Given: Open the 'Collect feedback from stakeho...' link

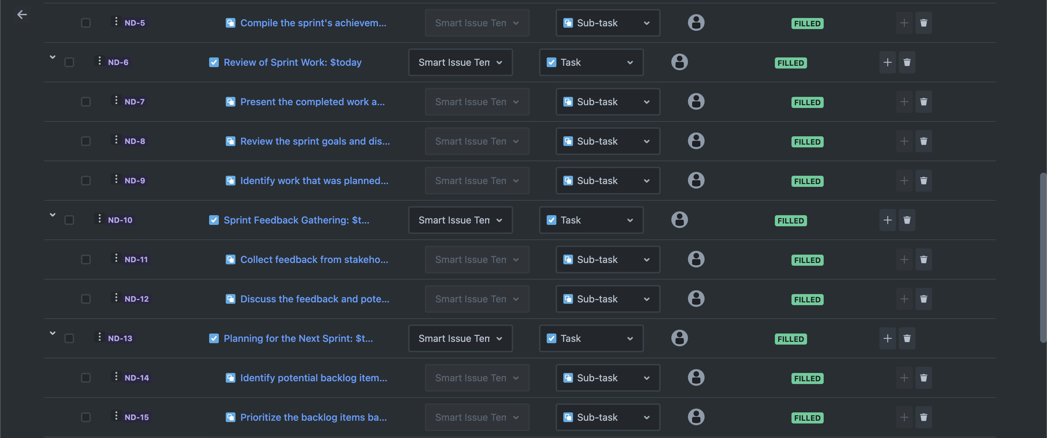Looking at the screenshot, I should tap(314, 259).
